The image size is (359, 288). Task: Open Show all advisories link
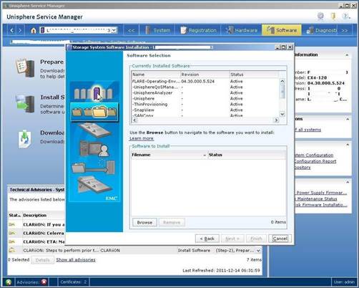pos(76,260)
